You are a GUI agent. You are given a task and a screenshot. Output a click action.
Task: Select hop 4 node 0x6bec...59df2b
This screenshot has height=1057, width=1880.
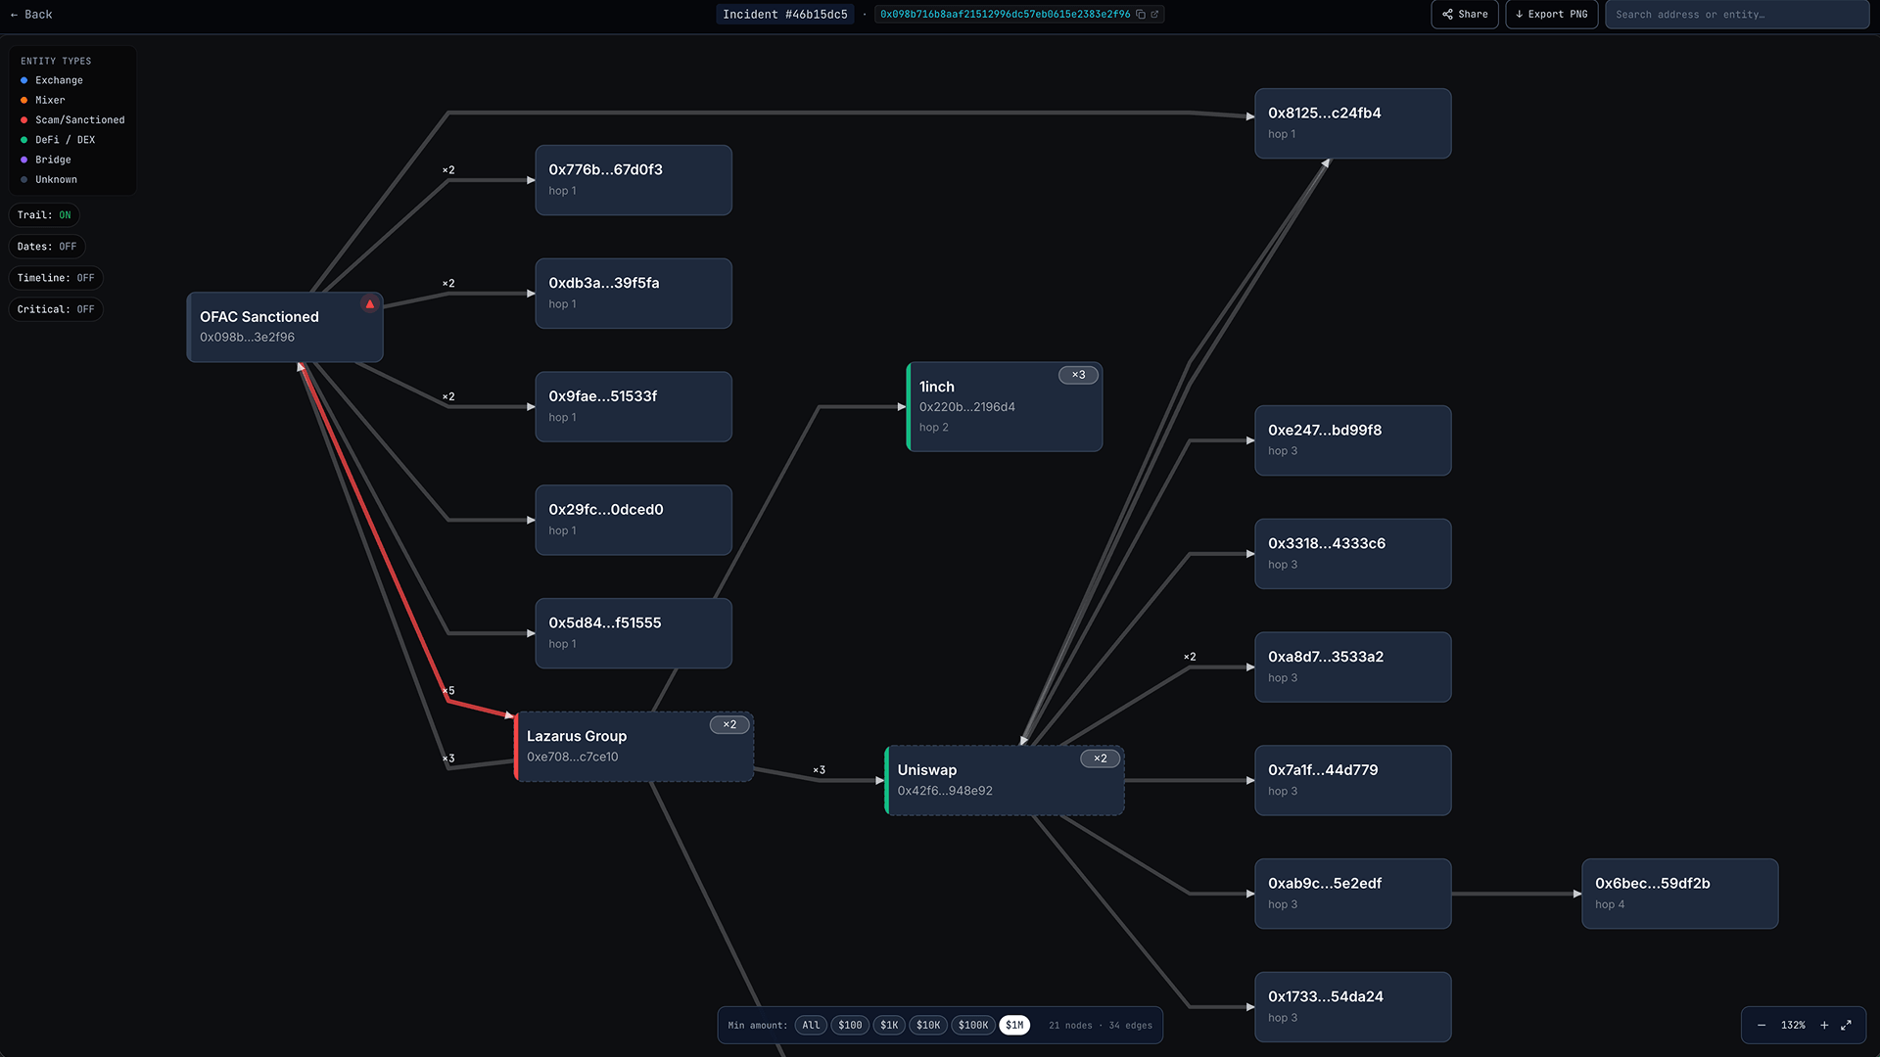[1680, 894]
